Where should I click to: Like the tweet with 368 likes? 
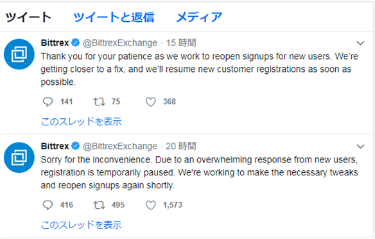(151, 102)
